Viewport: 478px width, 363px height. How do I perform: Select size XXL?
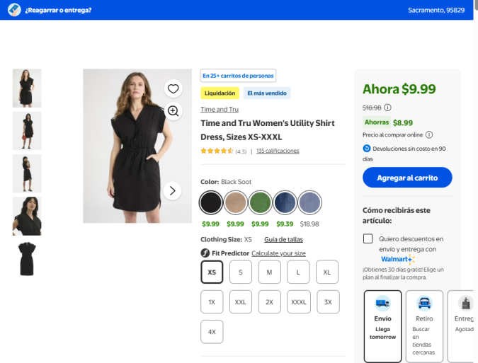tap(241, 301)
